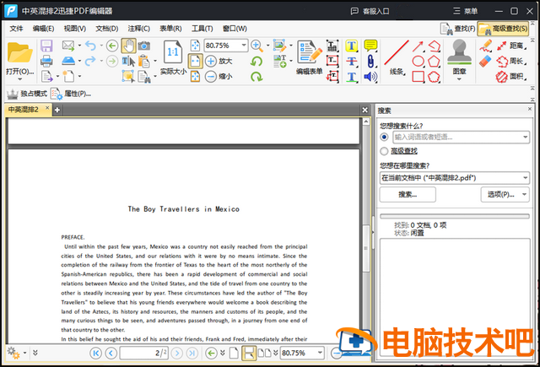Expand the Open (打开) dropdown arrow
This screenshot has height=367, width=540.
19,79
